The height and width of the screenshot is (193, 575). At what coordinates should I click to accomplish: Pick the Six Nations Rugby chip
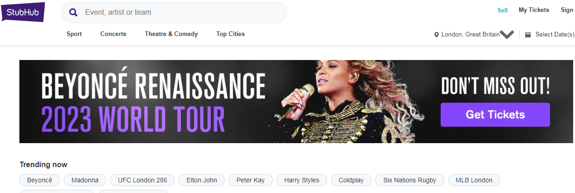[x=410, y=180]
